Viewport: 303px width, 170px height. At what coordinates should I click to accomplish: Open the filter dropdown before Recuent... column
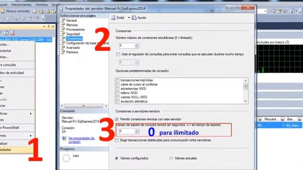[260, 119]
